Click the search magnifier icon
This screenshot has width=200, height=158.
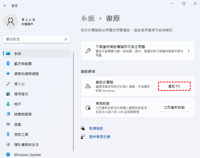pyautogui.click(x=66, y=39)
